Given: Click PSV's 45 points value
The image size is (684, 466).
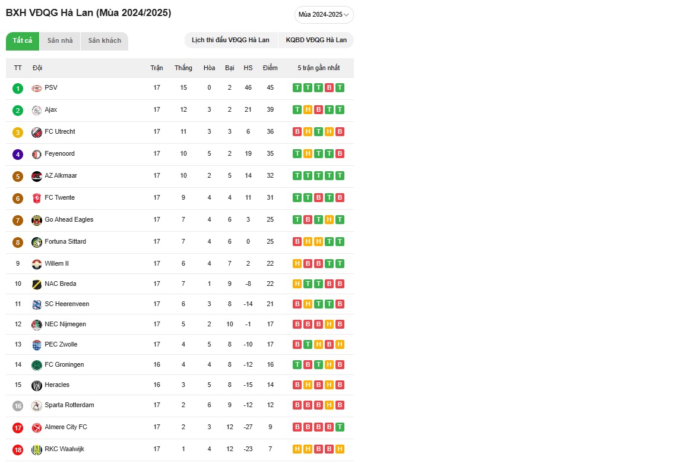Looking at the screenshot, I should 270,87.
